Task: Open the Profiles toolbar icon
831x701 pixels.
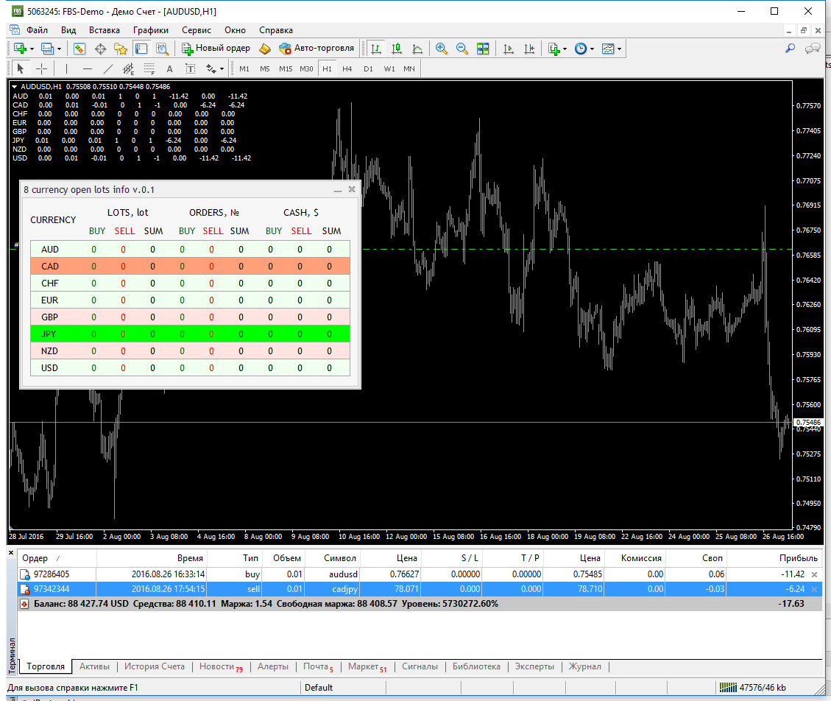Action: point(47,49)
